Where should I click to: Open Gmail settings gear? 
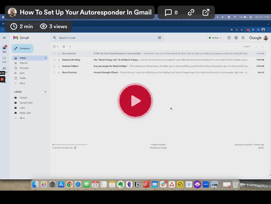tap(236, 38)
